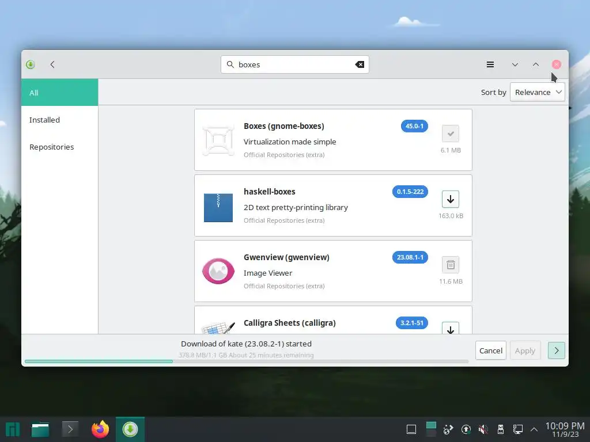Screen dimensions: 590x442
Task: Launch Firefox from the taskbar
Action: pyautogui.click(x=100, y=429)
